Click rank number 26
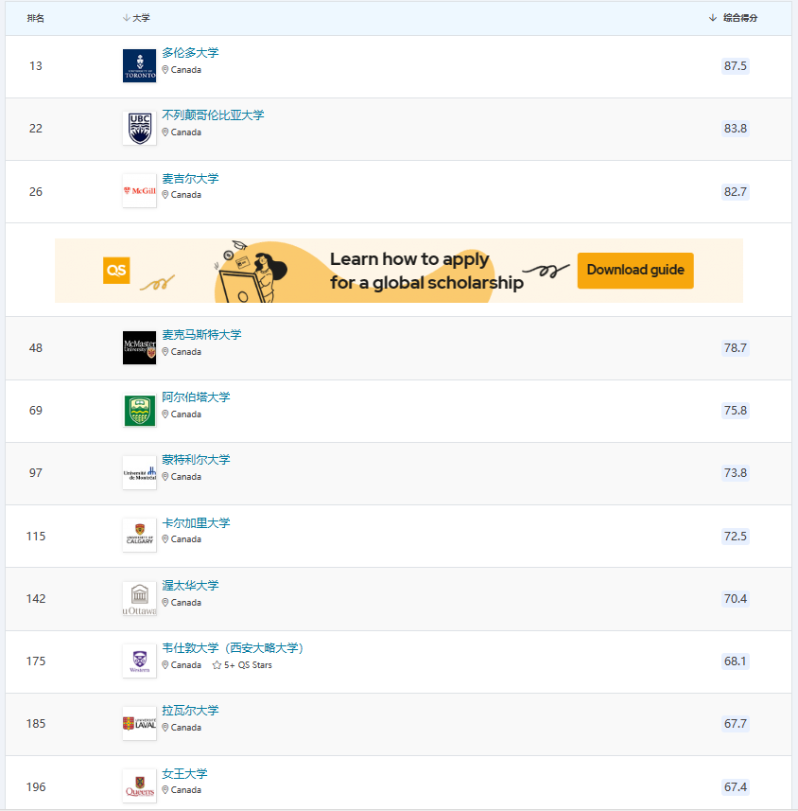The width and height of the screenshot is (798, 811). [x=36, y=192]
